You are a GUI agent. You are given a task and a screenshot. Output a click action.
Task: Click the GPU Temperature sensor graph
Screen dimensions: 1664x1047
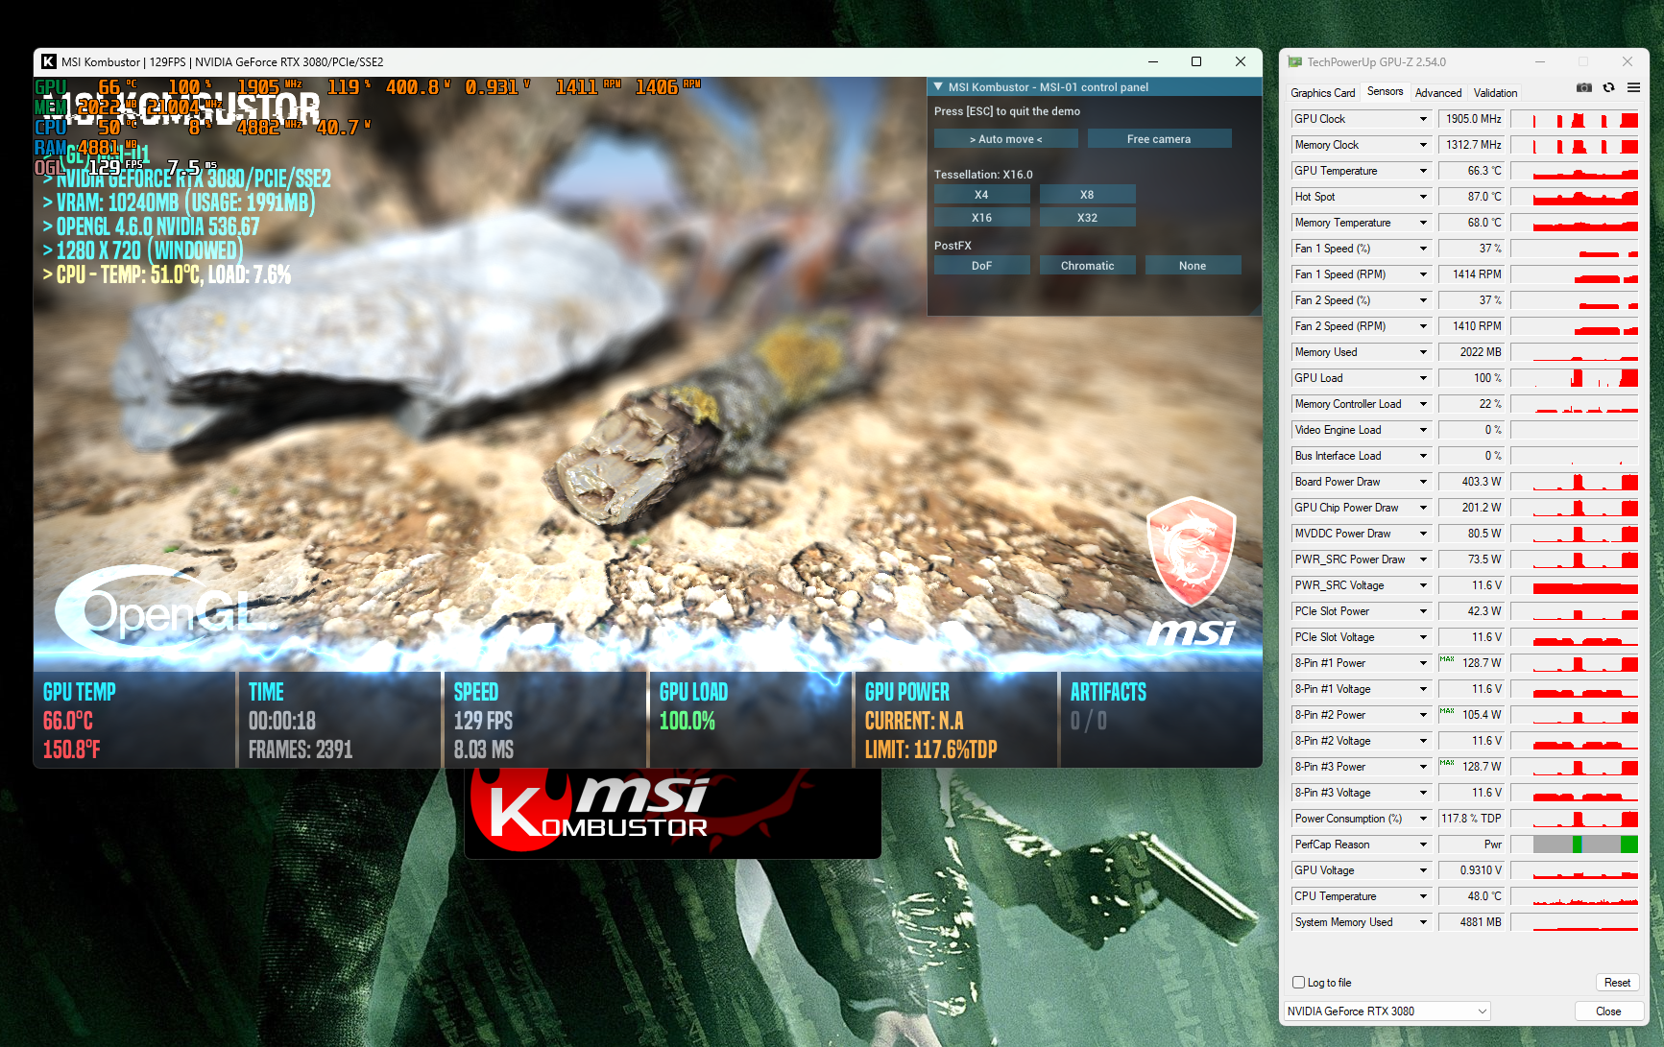[x=1575, y=171]
